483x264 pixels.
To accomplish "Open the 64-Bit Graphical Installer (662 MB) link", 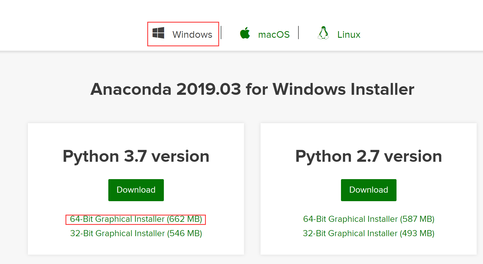I will coord(136,219).
